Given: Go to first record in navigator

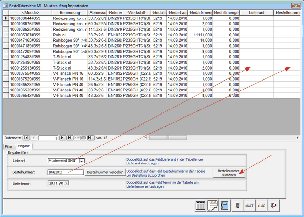Looking at the screenshot, I should click(x=26, y=138).
